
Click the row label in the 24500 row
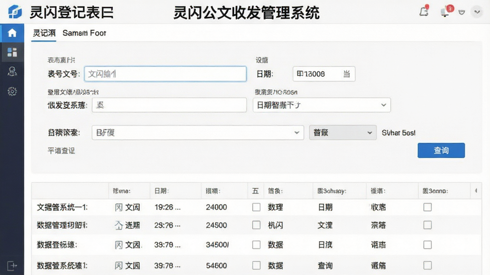click(62, 225)
